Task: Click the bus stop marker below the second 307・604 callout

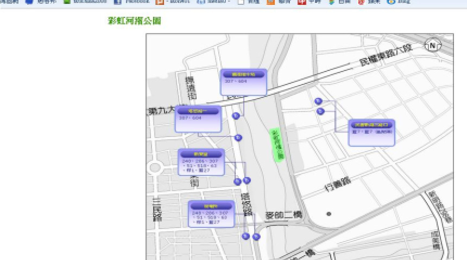Action: (238, 138)
